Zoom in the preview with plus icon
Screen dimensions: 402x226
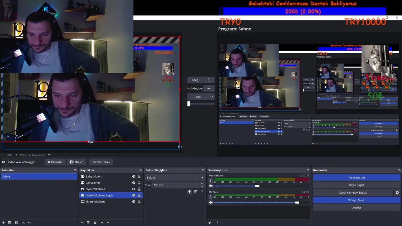pos(16,155)
